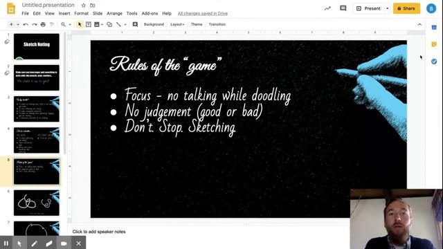Image resolution: width=443 pixels, height=249 pixels.
Task: Select slide 4 thumbnail
Action: tap(37, 140)
